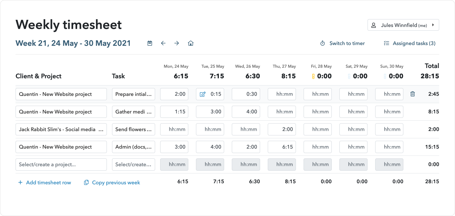The width and height of the screenshot is (455, 216).
Task: Navigate to previous week with left arrow
Action: click(163, 43)
